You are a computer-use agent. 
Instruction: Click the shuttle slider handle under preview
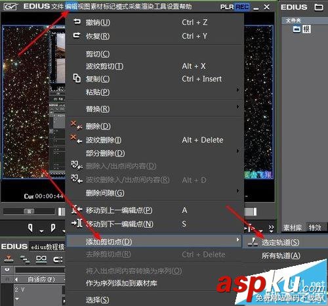[x=29, y=211]
